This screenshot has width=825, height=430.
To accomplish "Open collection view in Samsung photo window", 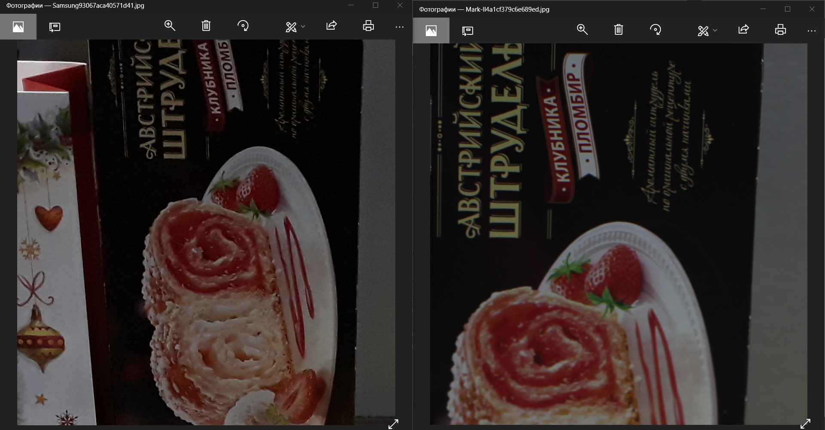I will [x=18, y=27].
